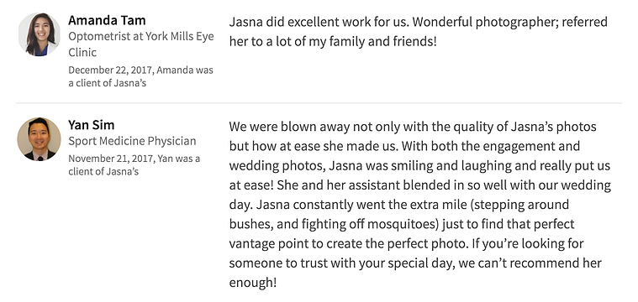This screenshot has height=302, width=638.
Task: Click the line about her assistant blending in
Action: tap(420, 185)
